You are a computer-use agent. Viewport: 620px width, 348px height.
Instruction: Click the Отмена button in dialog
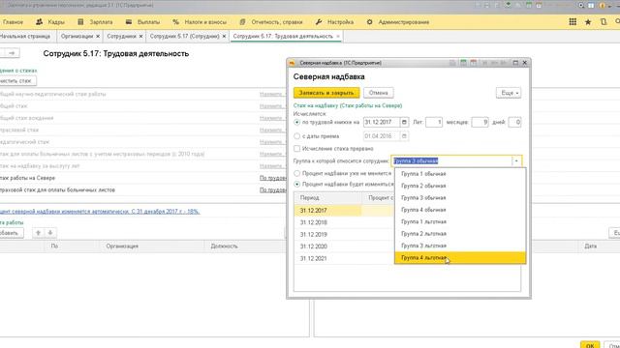(379, 93)
